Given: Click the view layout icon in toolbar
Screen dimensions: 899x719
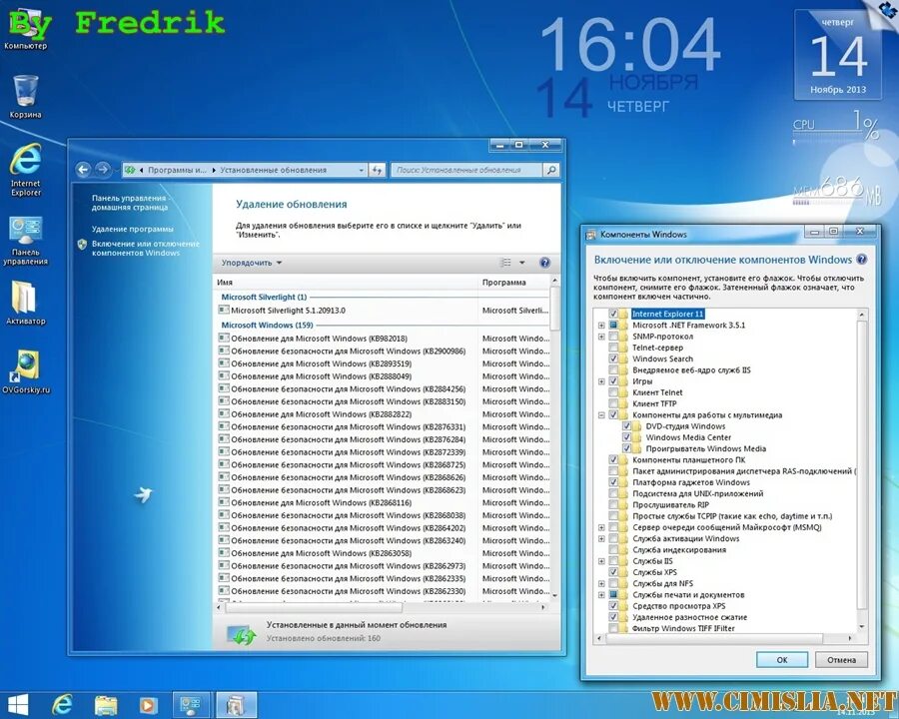Looking at the screenshot, I should [x=505, y=263].
